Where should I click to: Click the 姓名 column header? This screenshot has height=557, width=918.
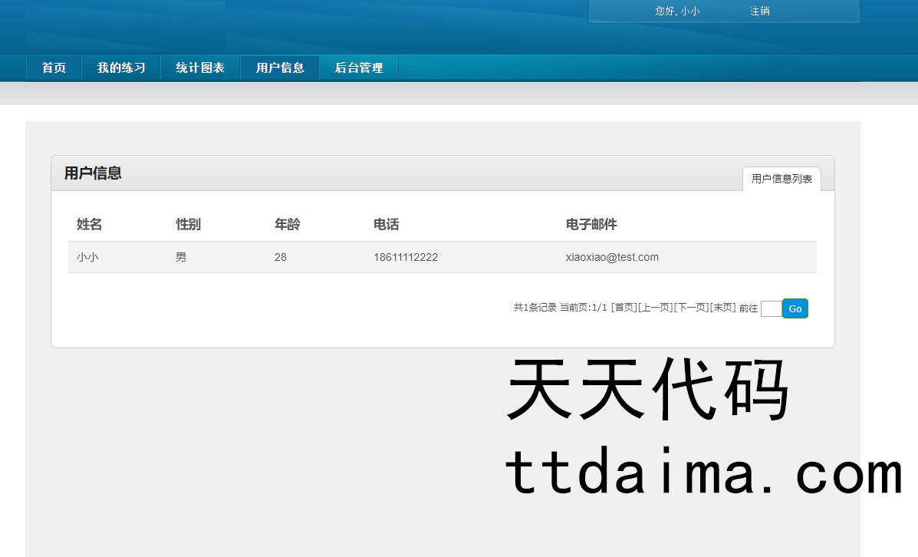(89, 224)
